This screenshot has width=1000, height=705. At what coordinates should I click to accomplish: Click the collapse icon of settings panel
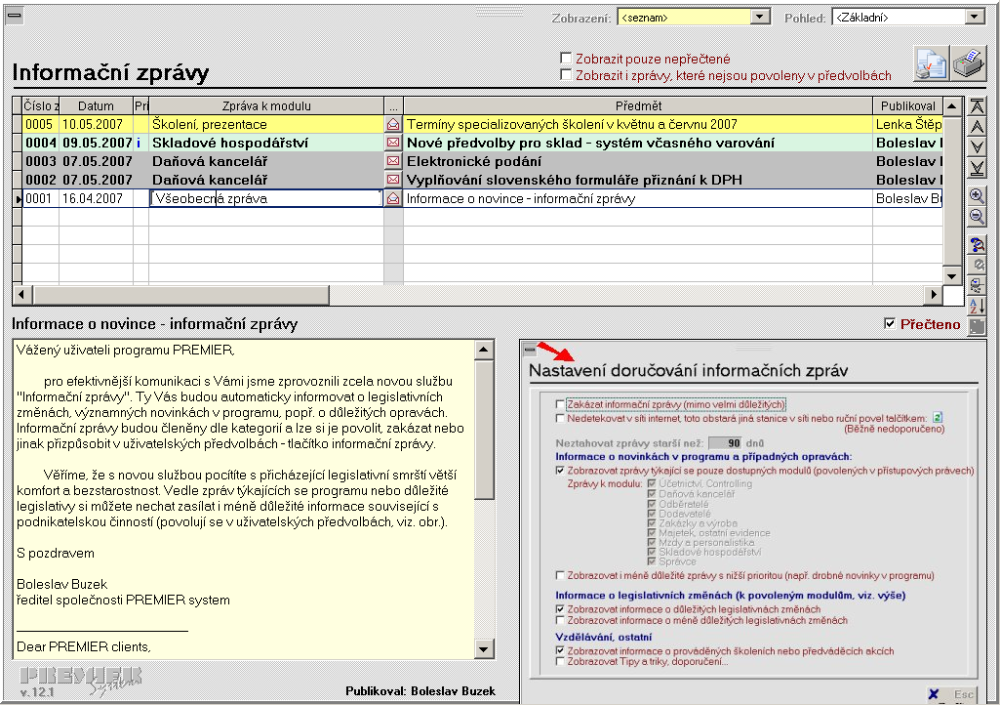pos(530,350)
